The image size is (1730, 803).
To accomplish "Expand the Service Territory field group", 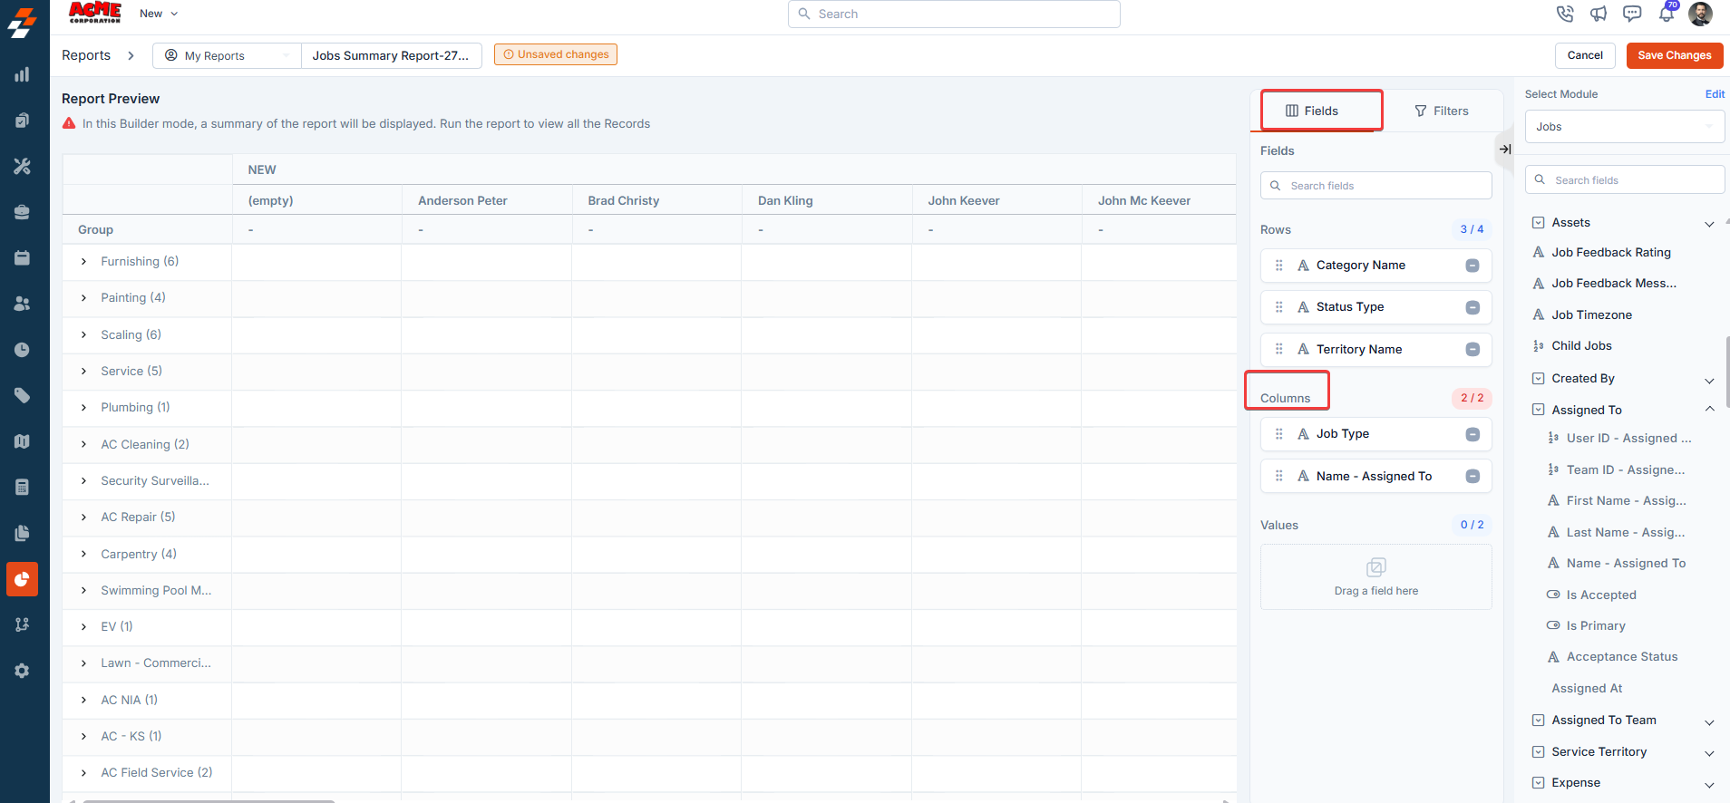I will (x=1709, y=753).
